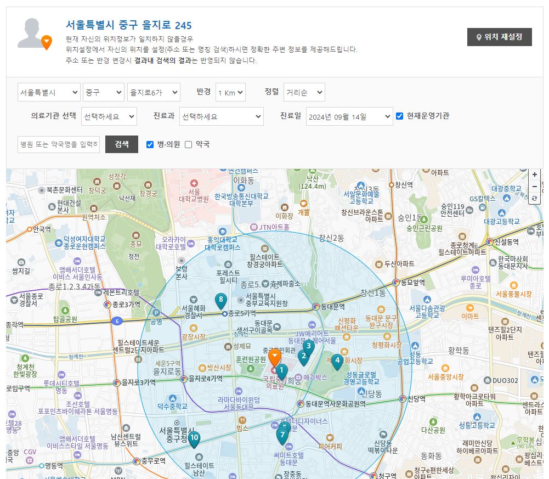Click the 동대문역사문화공원역 label
Image resolution: width=549 pixels, height=479 pixels.
pos(336,404)
